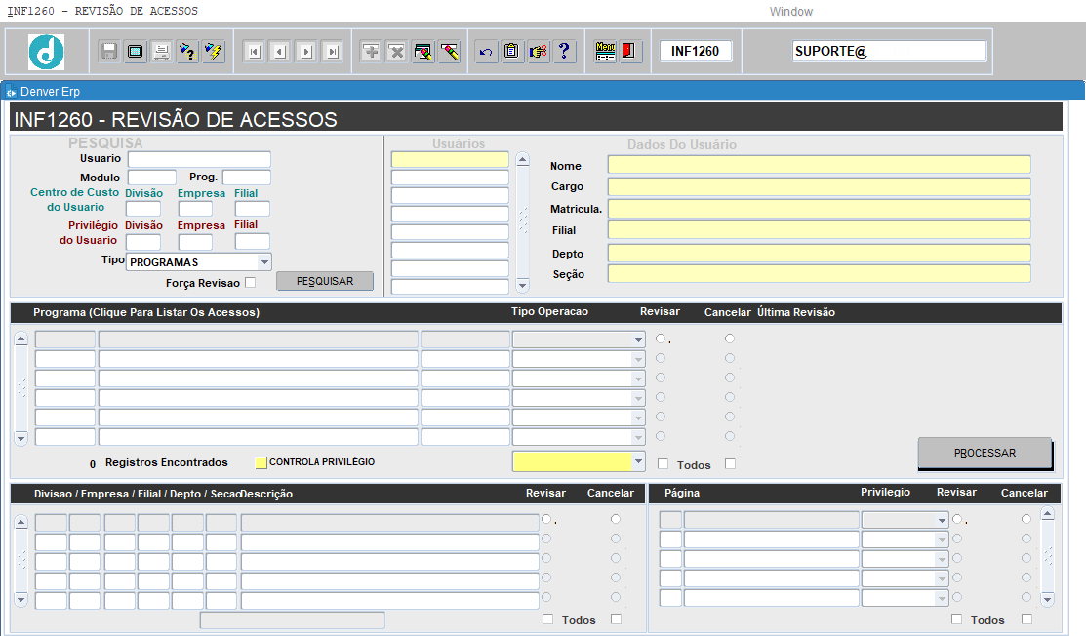Go to the first record
The height and width of the screenshot is (636, 1086).
tap(255, 52)
